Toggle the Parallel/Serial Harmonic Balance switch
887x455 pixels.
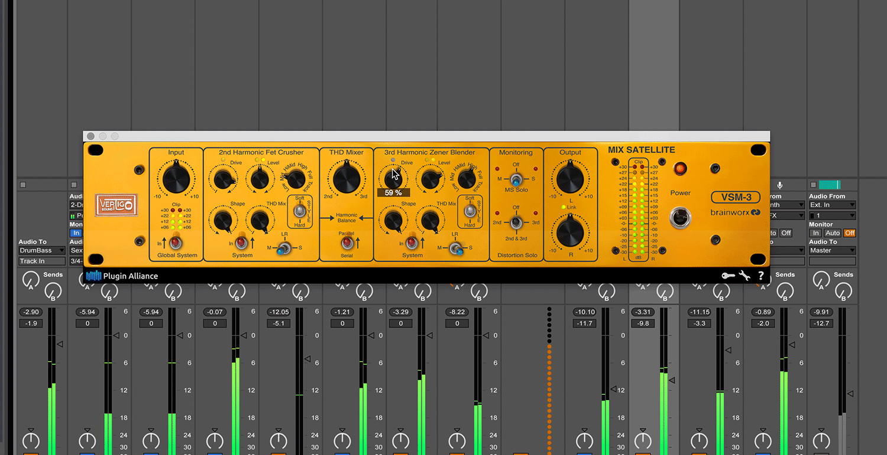point(346,242)
